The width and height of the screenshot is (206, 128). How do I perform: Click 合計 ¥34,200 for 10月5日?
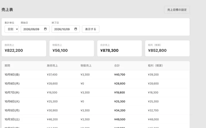120,110
